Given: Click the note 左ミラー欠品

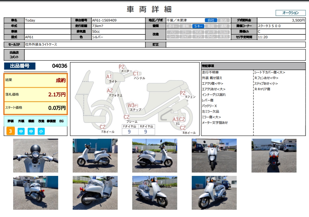Looking at the screenshot, I should pyautogui.click(x=210, y=112).
